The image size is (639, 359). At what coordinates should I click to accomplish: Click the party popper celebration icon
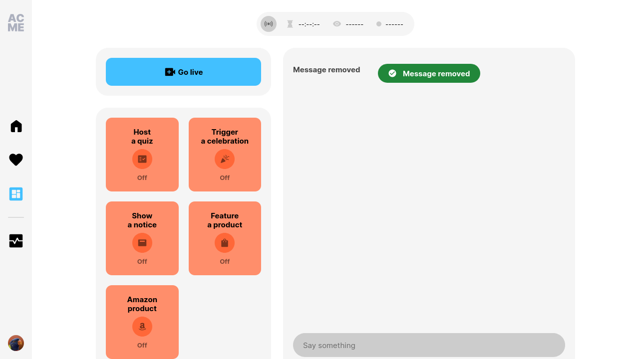(x=225, y=159)
